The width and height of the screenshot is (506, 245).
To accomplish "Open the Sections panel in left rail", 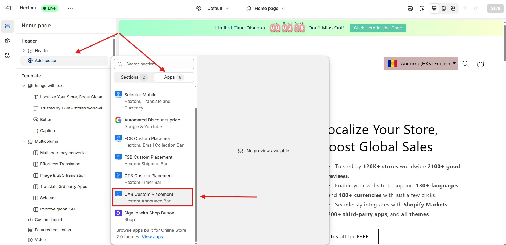I will point(7,26).
